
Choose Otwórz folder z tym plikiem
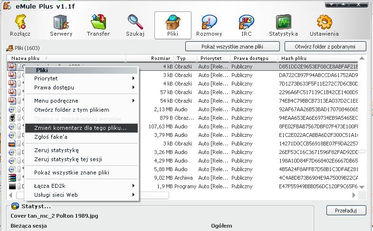point(81,110)
